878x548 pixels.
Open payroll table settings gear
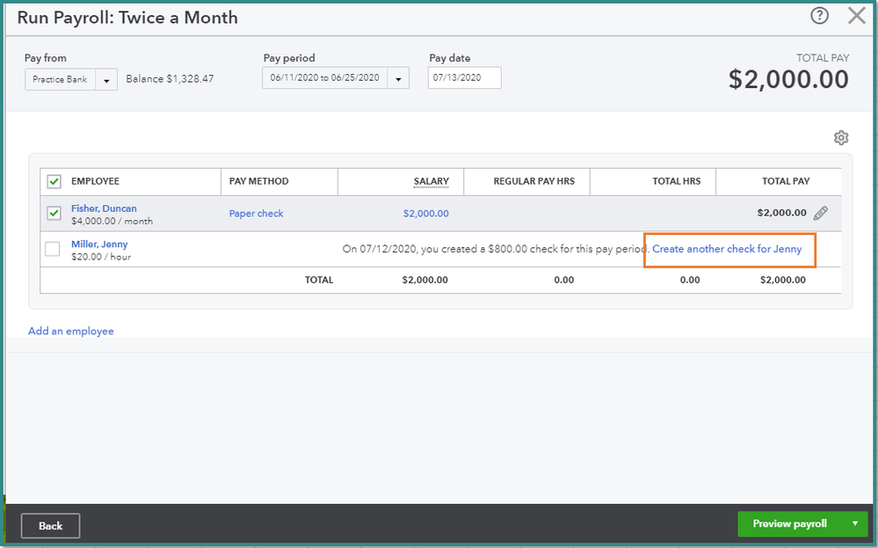pyautogui.click(x=841, y=138)
